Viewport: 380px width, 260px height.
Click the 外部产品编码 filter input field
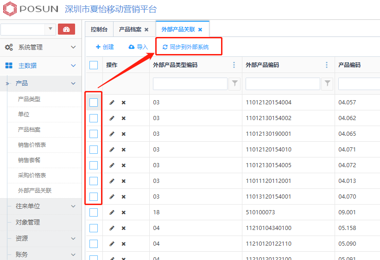(283, 84)
